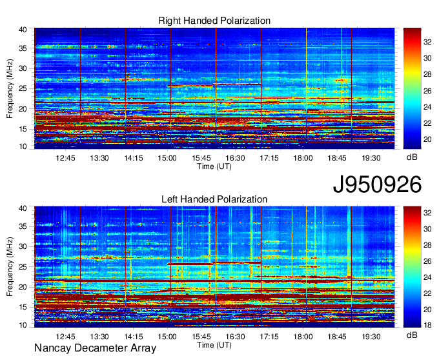Click the "19:30" time tick of Right Handed plot
This screenshot has width=439, height=356.
pyautogui.click(x=371, y=158)
